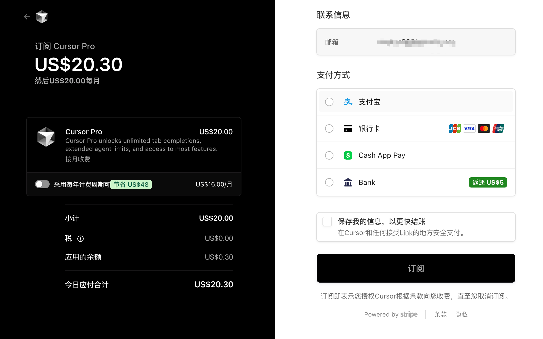Screen dimensions: 543x339
Task: Select the Bank radio button
Action: coord(329,182)
